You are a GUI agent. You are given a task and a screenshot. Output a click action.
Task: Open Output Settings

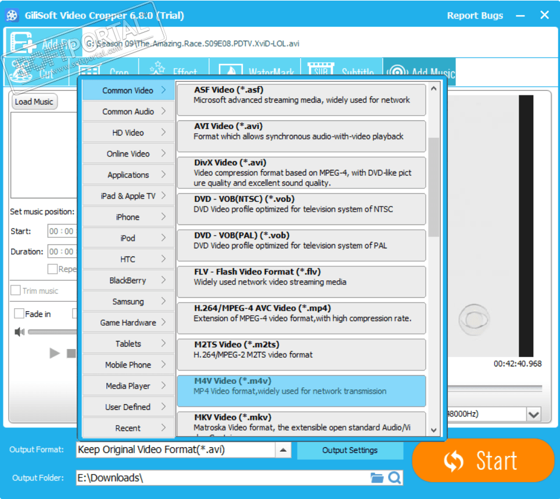350,450
